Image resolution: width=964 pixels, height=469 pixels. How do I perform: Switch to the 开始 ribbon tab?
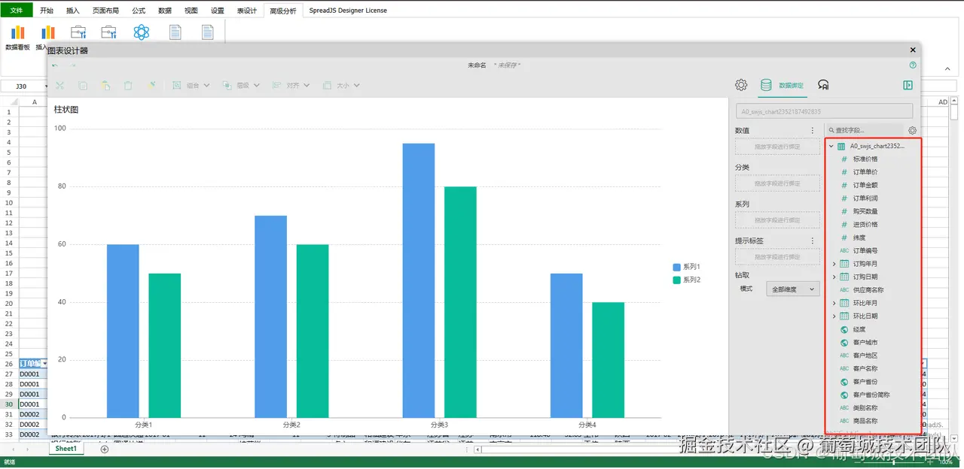click(x=47, y=11)
